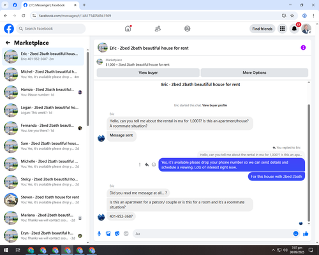The image size is (319, 255).
Task: Click the listing thumbnail in chat header
Action: (103, 48)
